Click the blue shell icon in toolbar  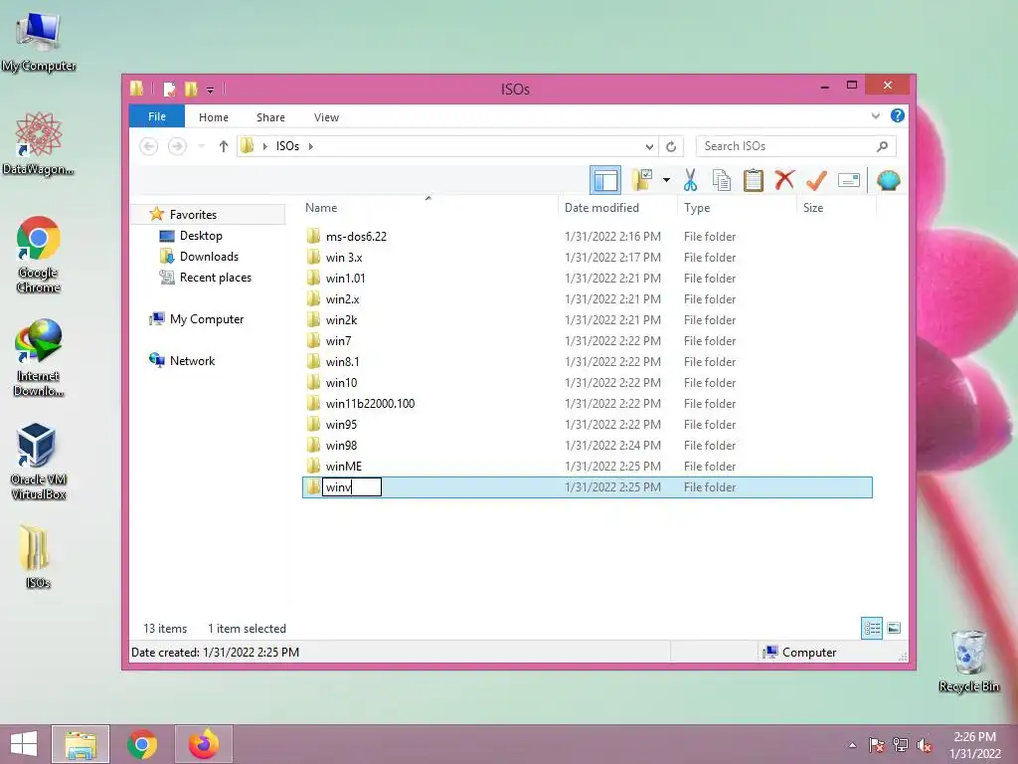tap(888, 180)
